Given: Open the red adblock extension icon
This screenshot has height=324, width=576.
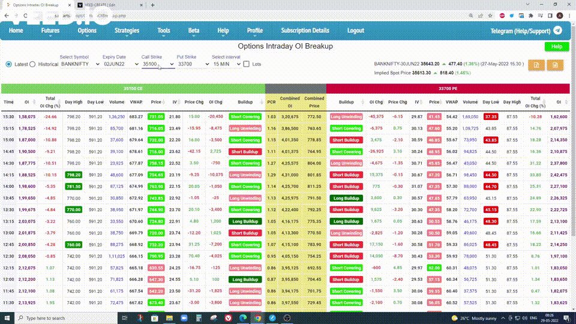Looking at the screenshot, I should 502,16.
